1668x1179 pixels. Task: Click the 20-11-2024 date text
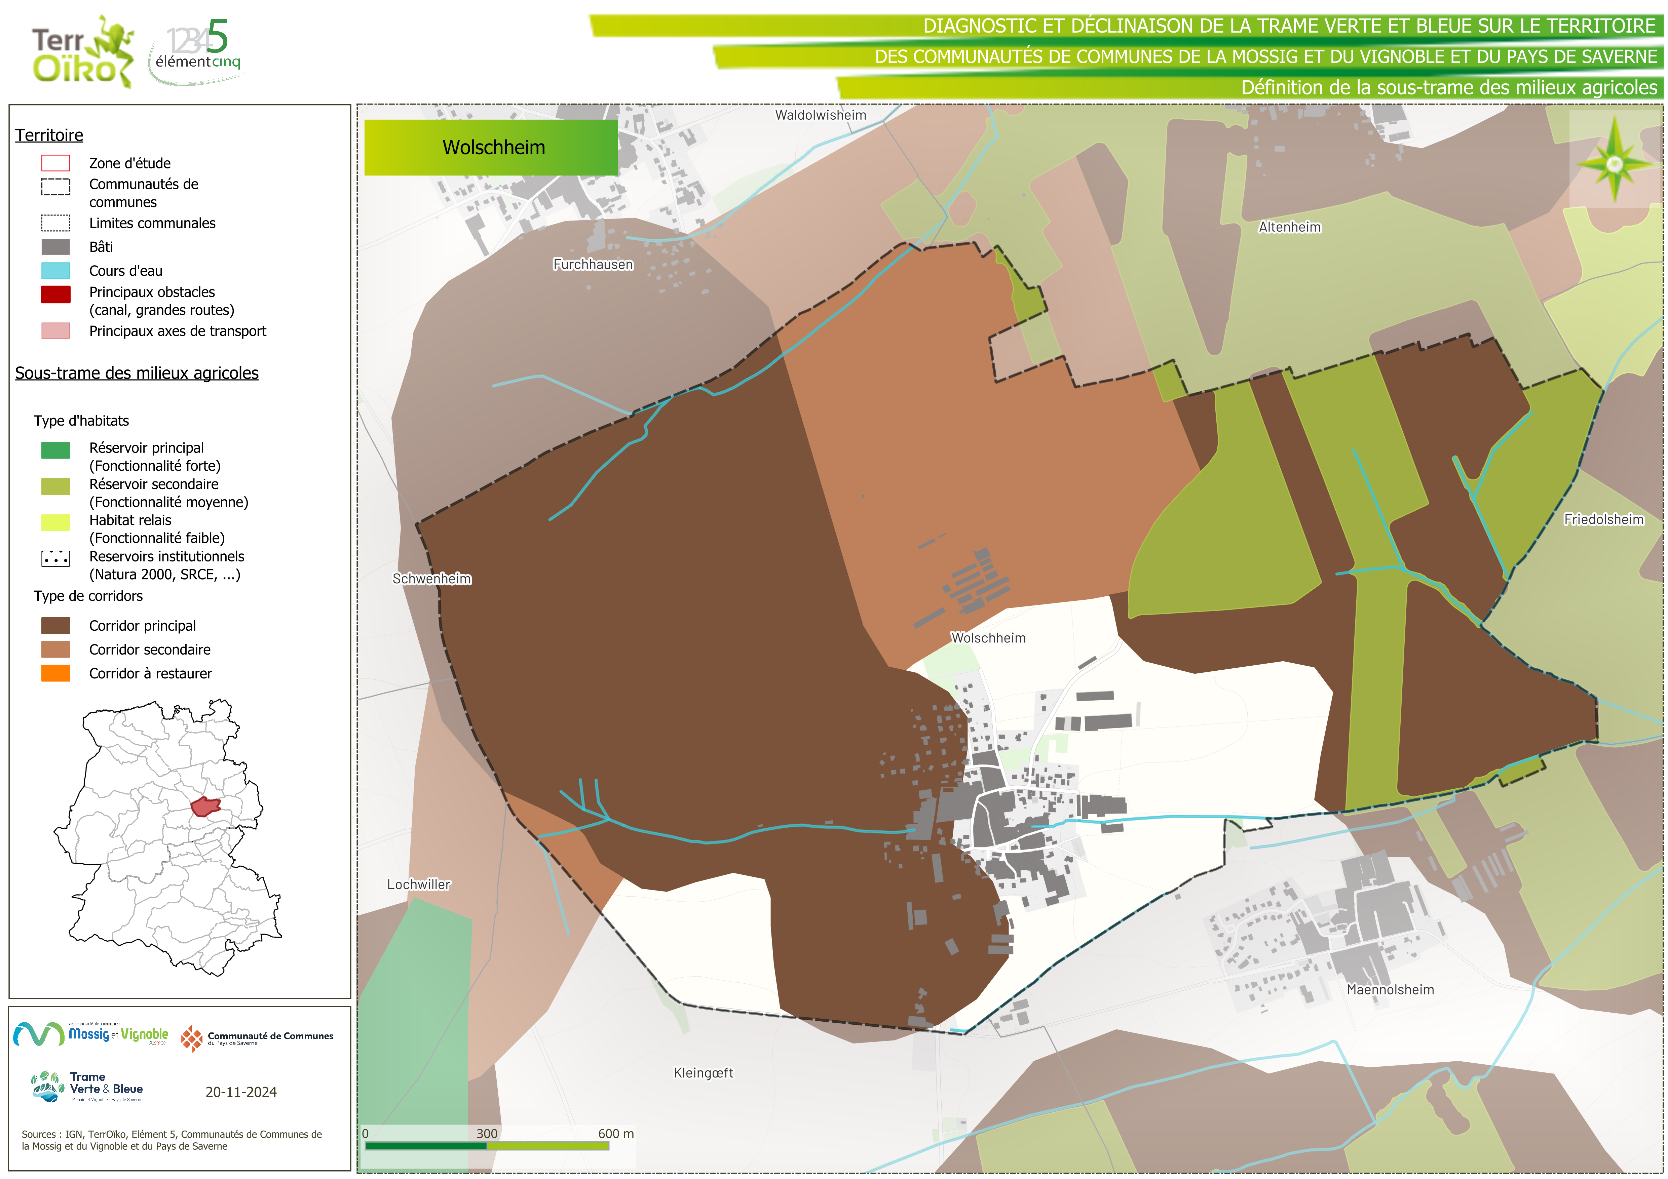coord(240,1092)
